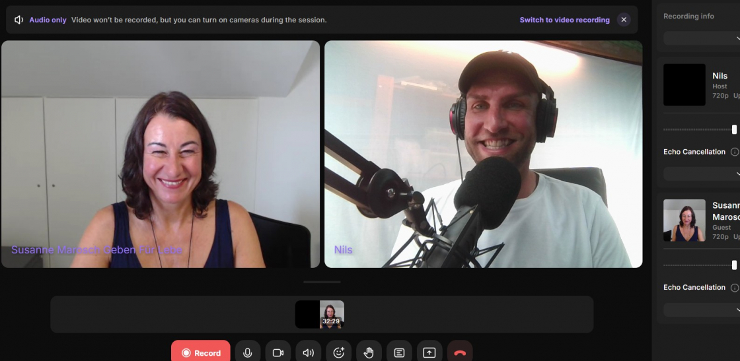Open the dropdown under Nils's Echo Cancellation

702,174
